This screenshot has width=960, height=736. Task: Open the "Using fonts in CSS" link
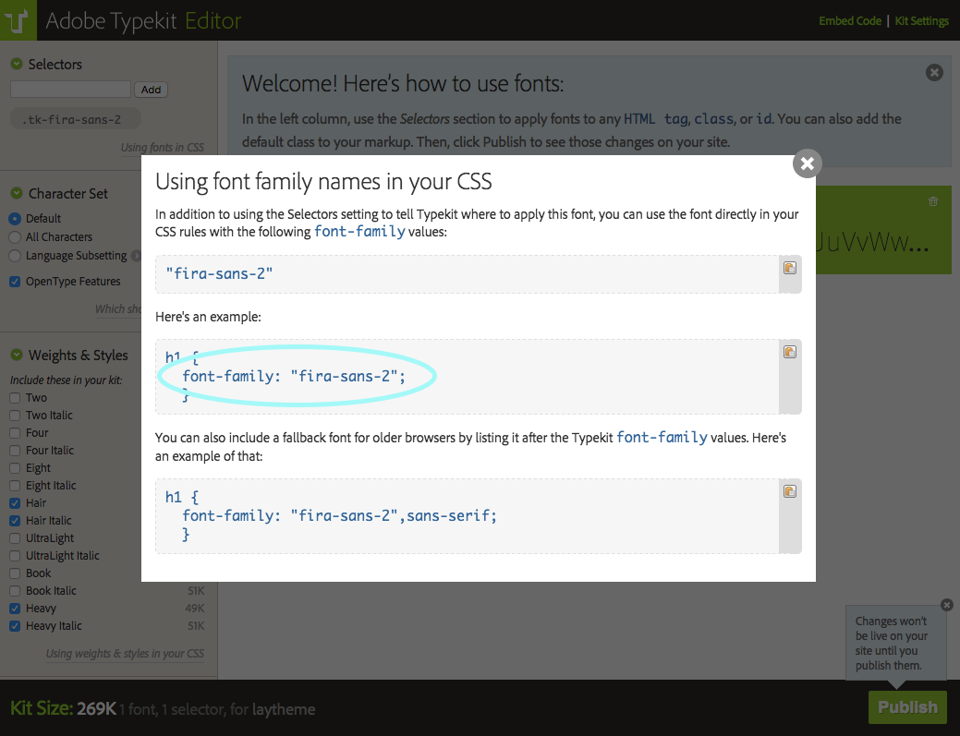coord(164,147)
